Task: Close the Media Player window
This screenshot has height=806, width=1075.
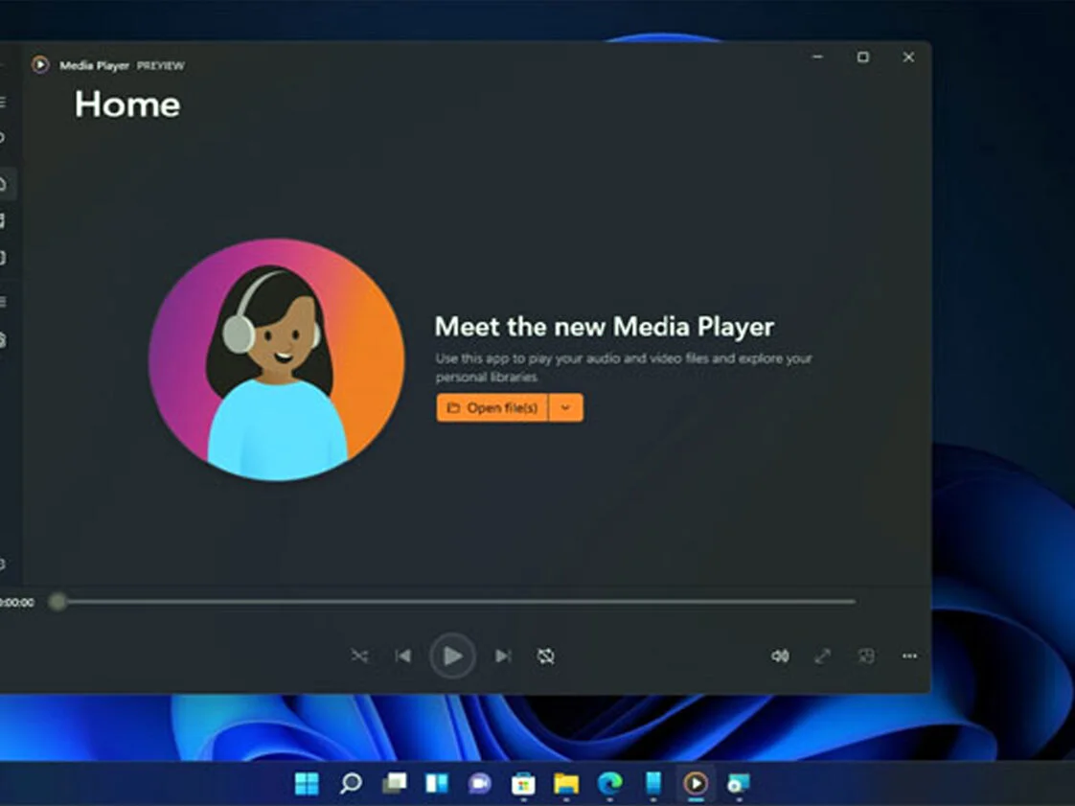Action: pos(908,57)
